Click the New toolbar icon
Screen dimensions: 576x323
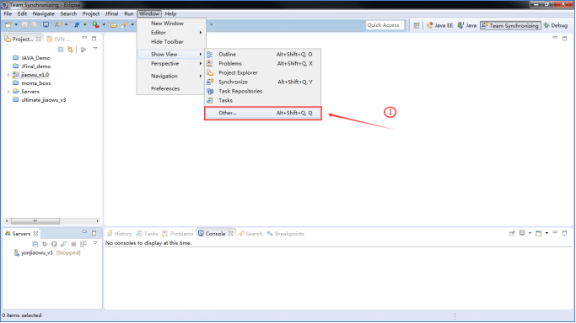pos(8,25)
